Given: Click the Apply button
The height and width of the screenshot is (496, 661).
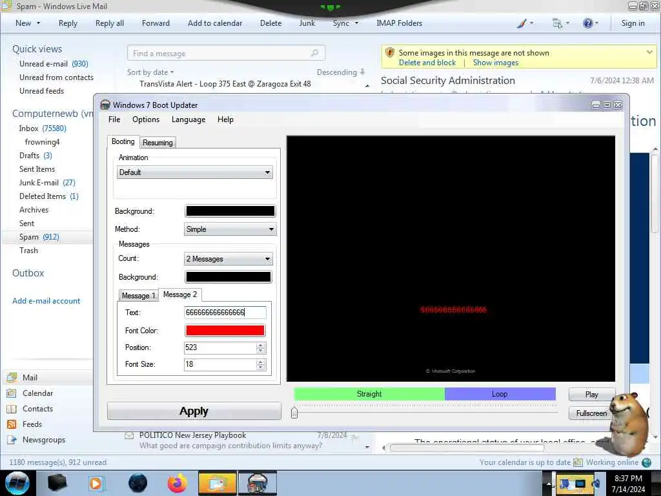Looking at the screenshot, I should coord(194,411).
